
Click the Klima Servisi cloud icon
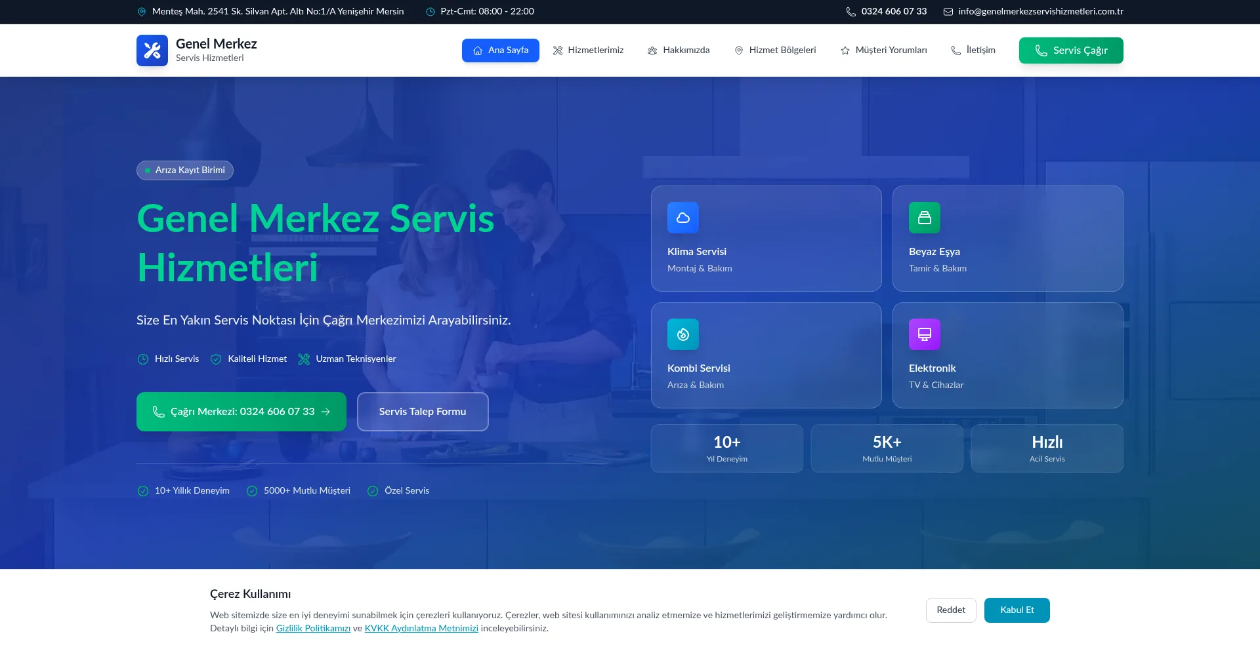click(x=682, y=218)
